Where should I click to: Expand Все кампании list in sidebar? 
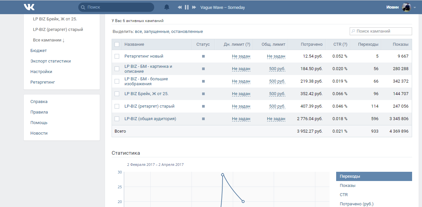click(x=49, y=40)
